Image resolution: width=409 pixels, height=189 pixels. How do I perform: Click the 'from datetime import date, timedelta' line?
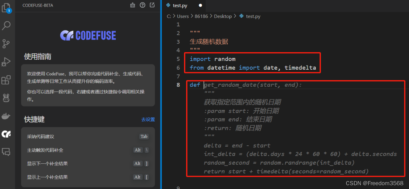[253, 68]
